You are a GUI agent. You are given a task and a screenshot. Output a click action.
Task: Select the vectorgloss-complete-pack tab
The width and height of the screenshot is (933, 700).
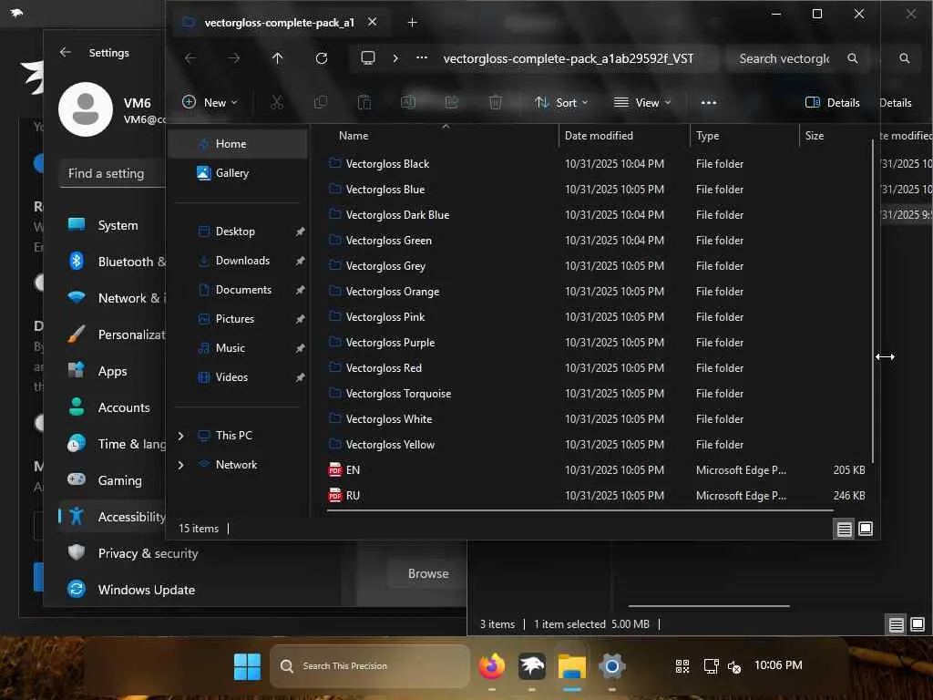[279, 23]
